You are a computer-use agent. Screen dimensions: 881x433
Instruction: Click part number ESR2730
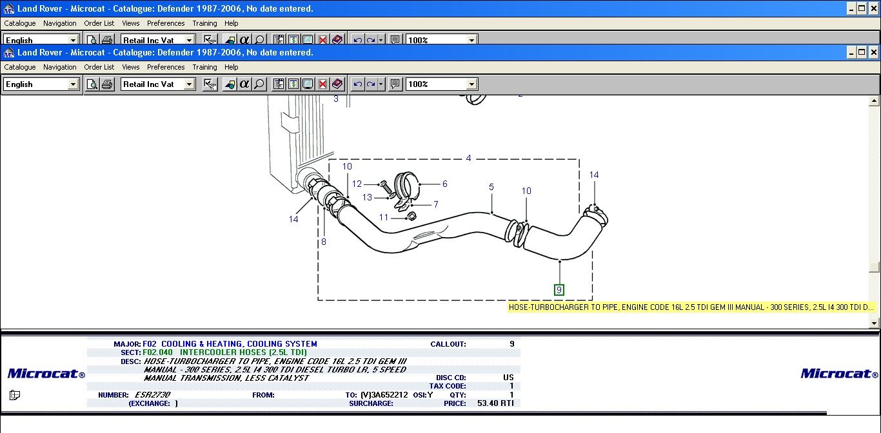coord(152,395)
